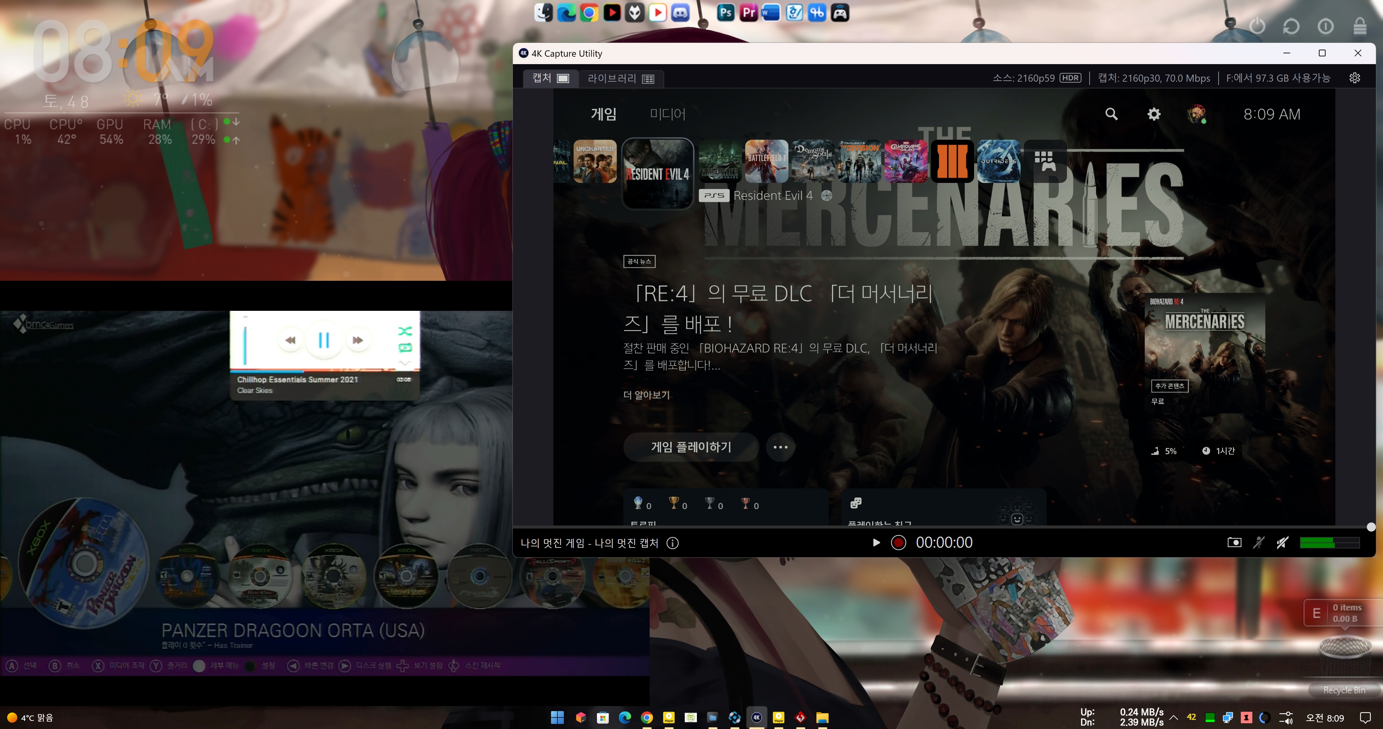Select the Battlefield 1 game tile
This screenshot has height=729, width=1383.
[x=766, y=162]
